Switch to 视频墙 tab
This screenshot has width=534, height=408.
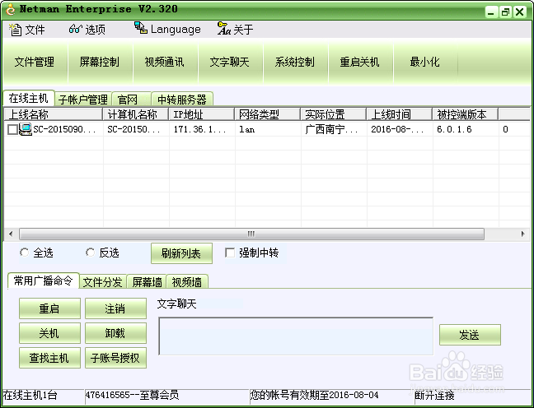click(187, 282)
